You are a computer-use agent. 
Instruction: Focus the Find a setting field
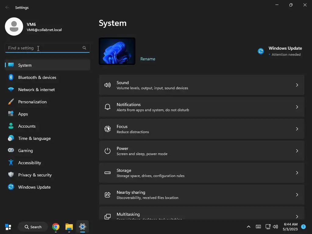(x=47, y=48)
